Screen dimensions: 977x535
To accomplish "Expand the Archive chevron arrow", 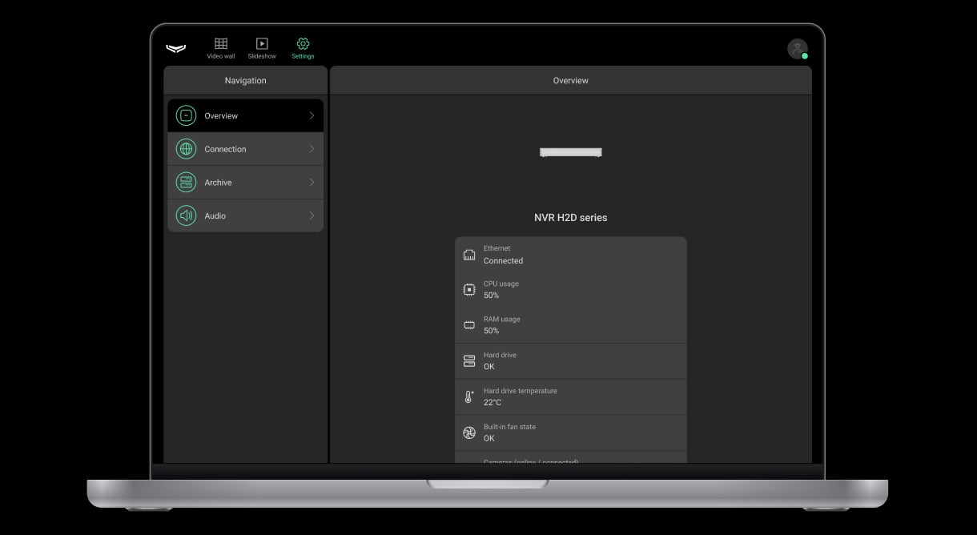I will [x=312, y=183].
